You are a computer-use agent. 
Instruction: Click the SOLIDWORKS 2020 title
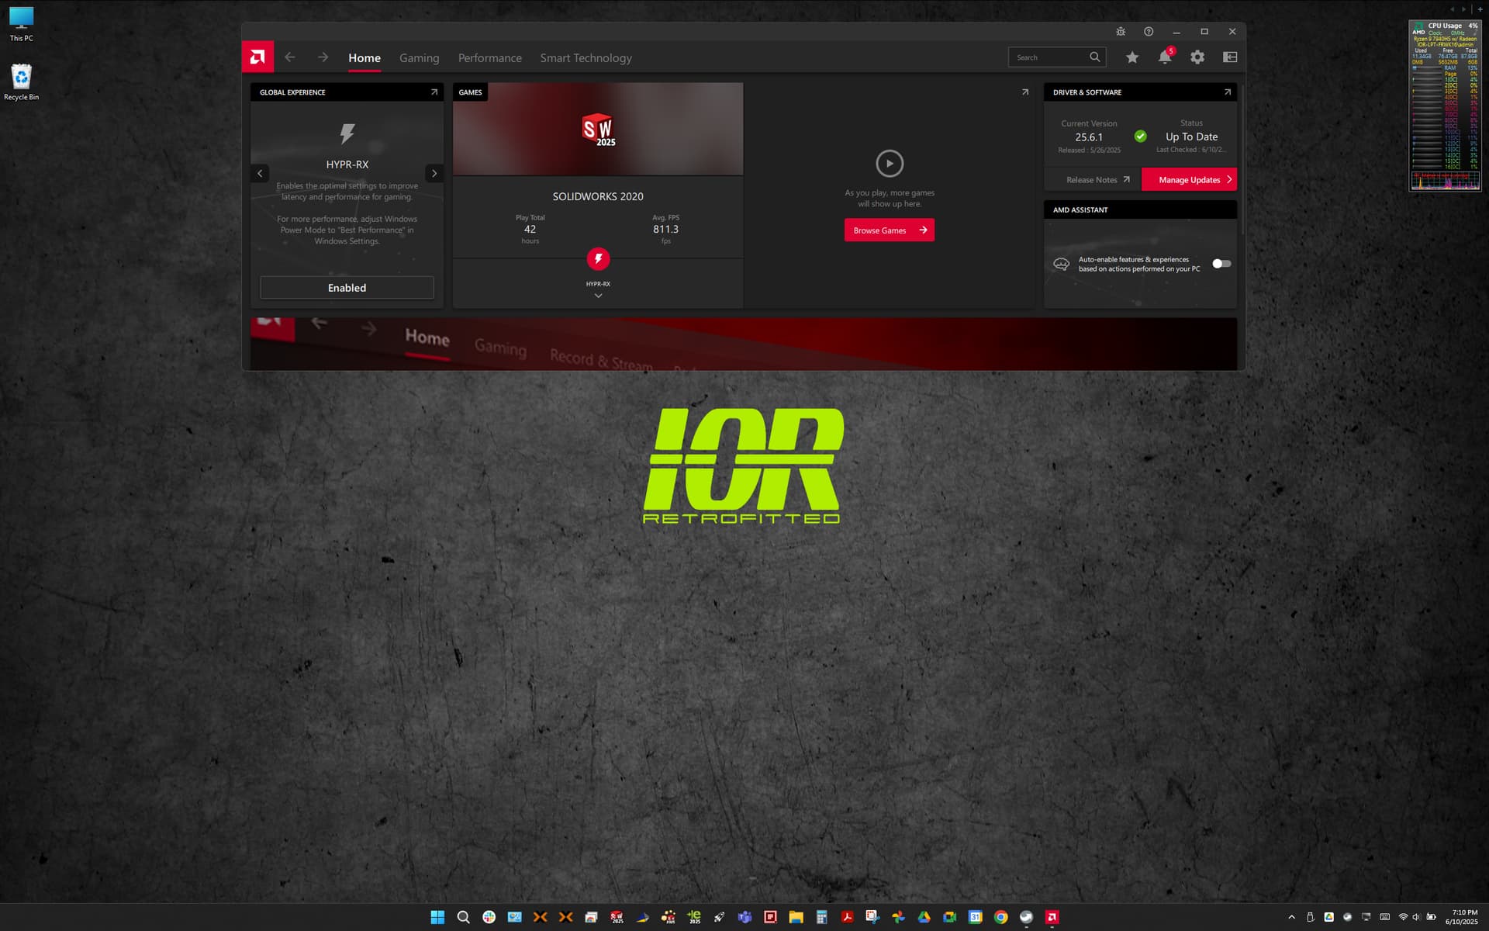pos(598,196)
